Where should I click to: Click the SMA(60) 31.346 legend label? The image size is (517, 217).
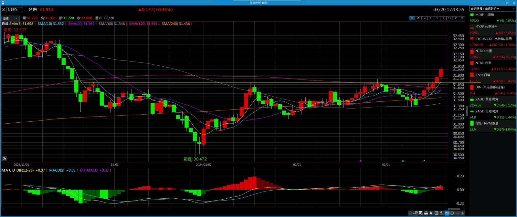click(112, 24)
